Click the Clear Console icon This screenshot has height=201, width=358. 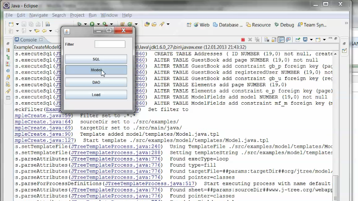pyautogui.click(x=267, y=40)
